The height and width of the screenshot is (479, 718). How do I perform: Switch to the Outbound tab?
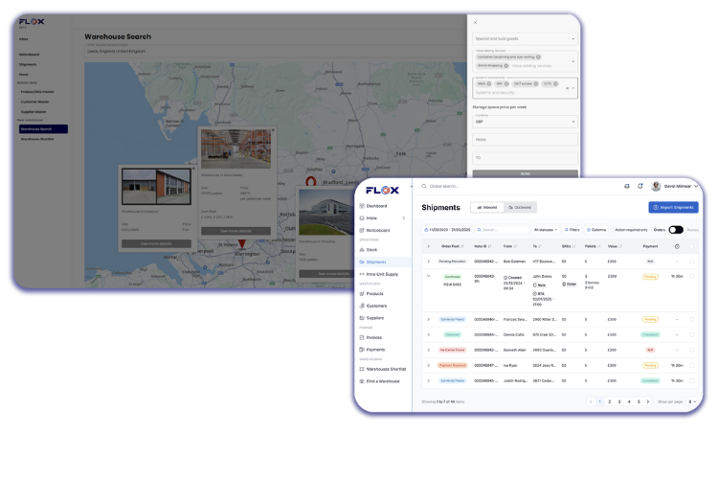[x=520, y=208]
